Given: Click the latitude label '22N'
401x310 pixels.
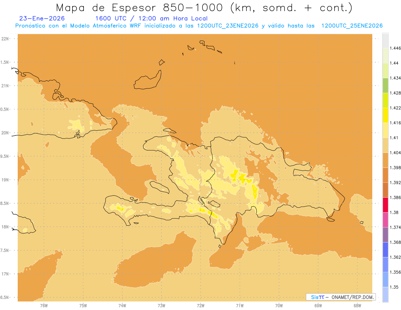Looking at the screenshot, I should (x=5, y=39).
